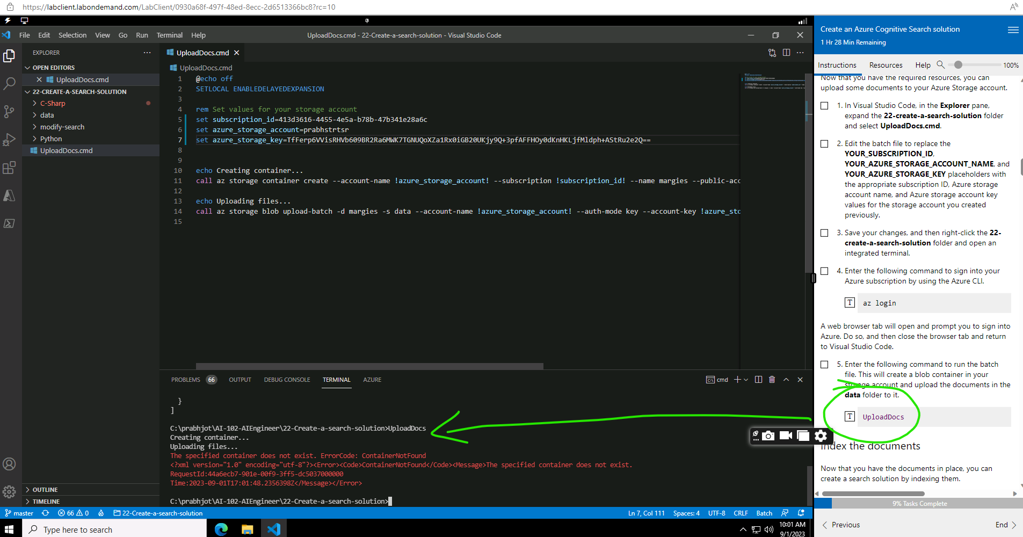The height and width of the screenshot is (537, 1023).
Task: Check step 5 checkbox about running batch file
Action: pyautogui.click(x=824, y=365)
